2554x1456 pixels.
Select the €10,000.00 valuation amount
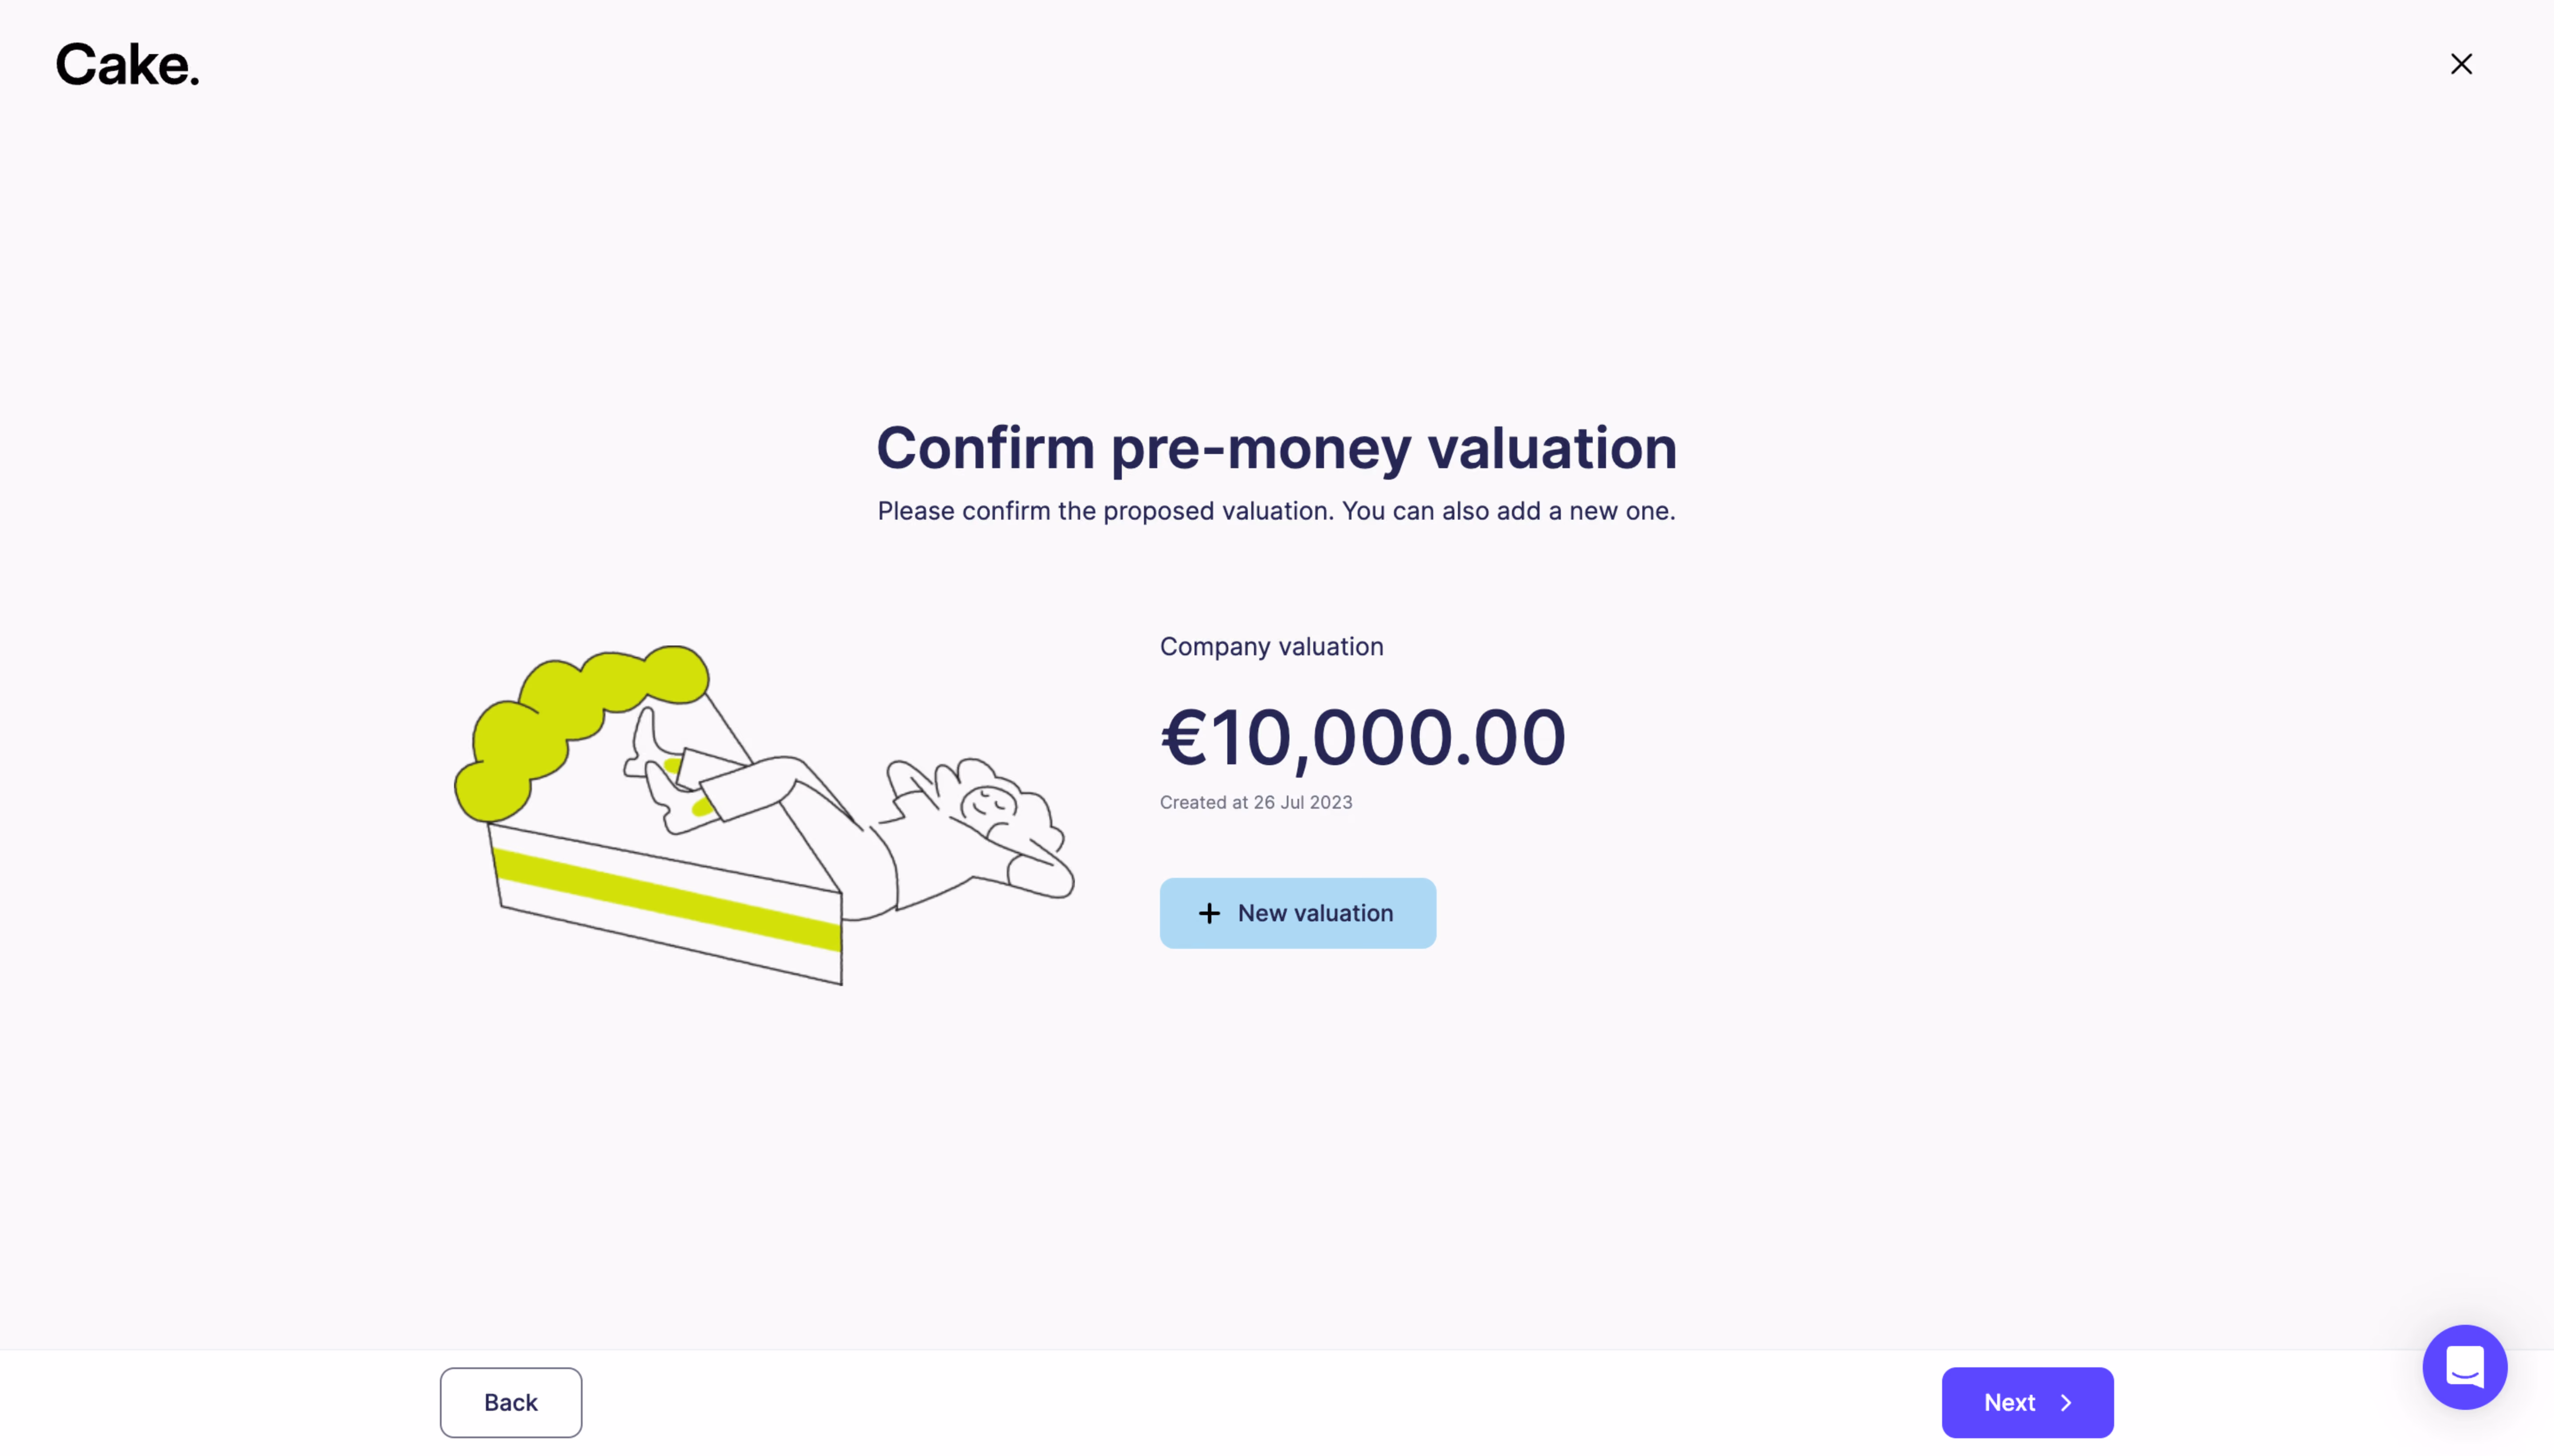click(x=1362, y=737)
